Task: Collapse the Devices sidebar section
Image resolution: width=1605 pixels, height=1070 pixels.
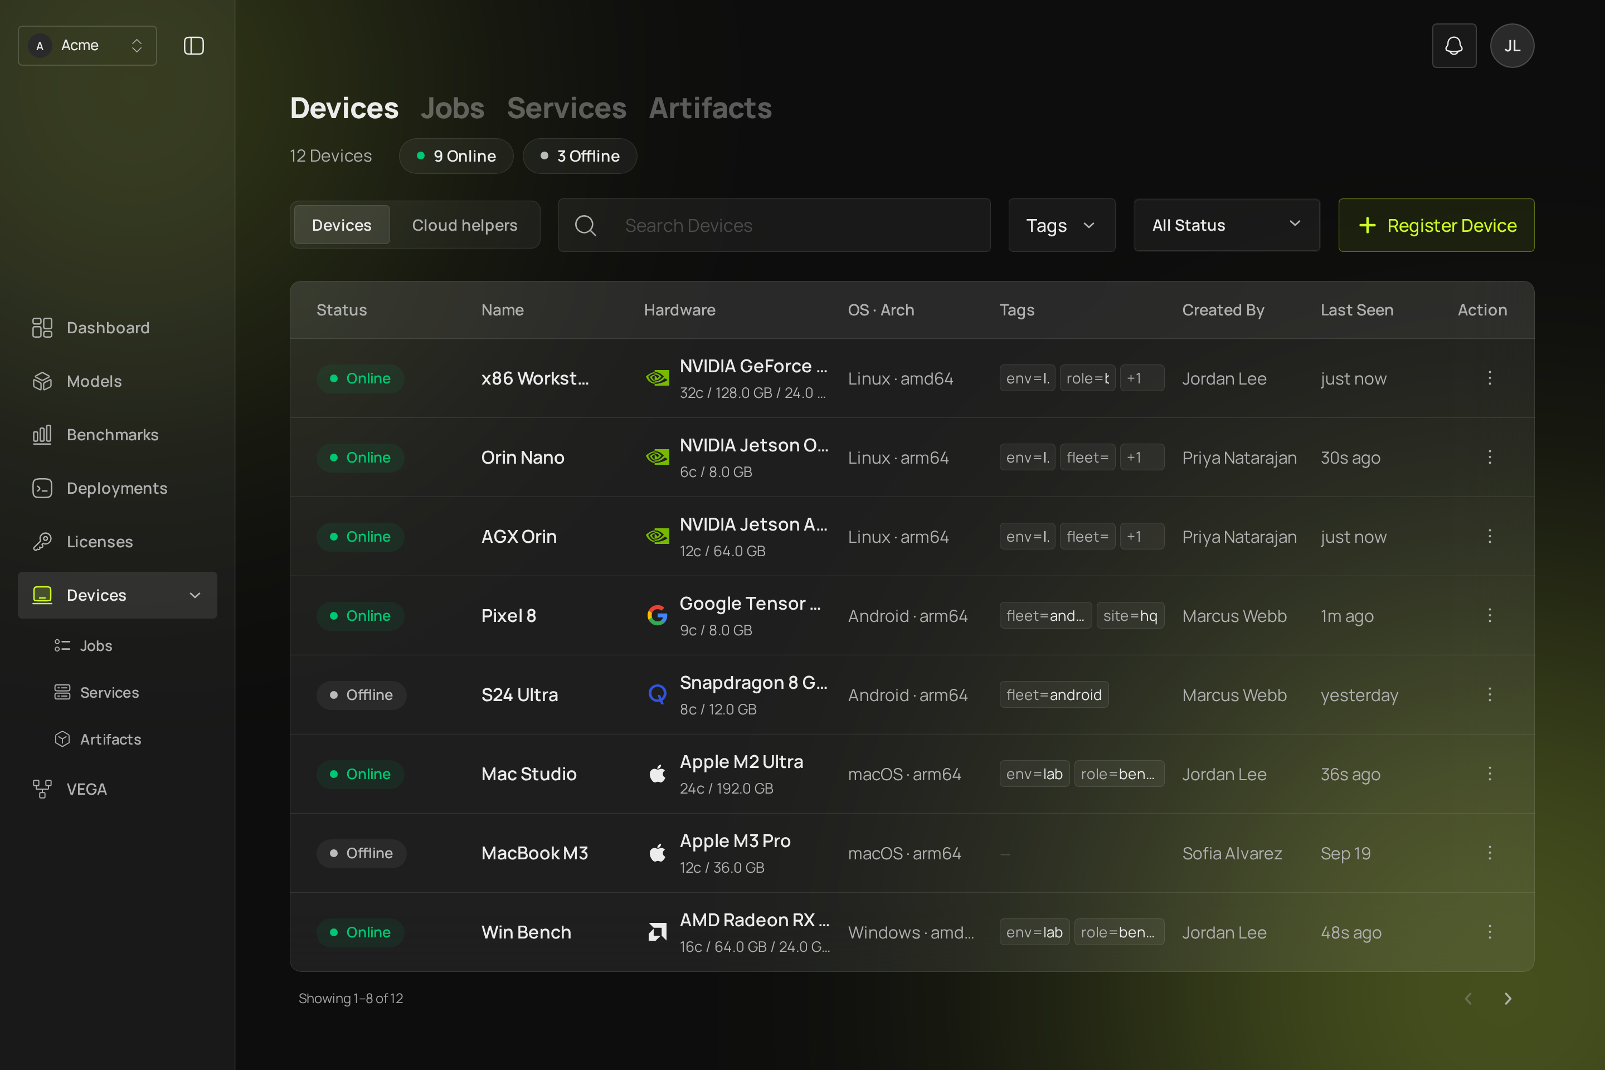Action: [194, 595]
